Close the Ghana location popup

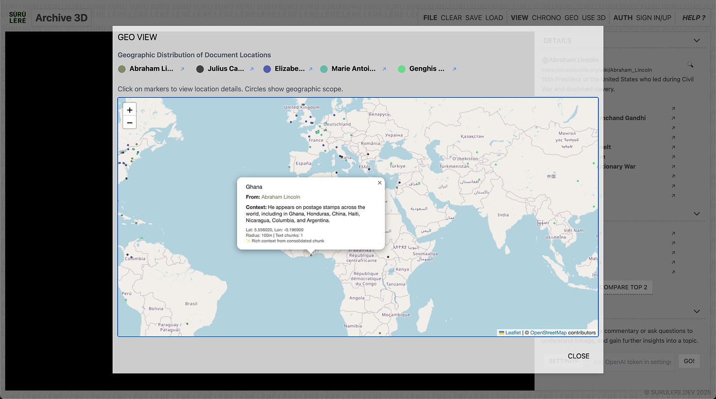coord(380,183)
